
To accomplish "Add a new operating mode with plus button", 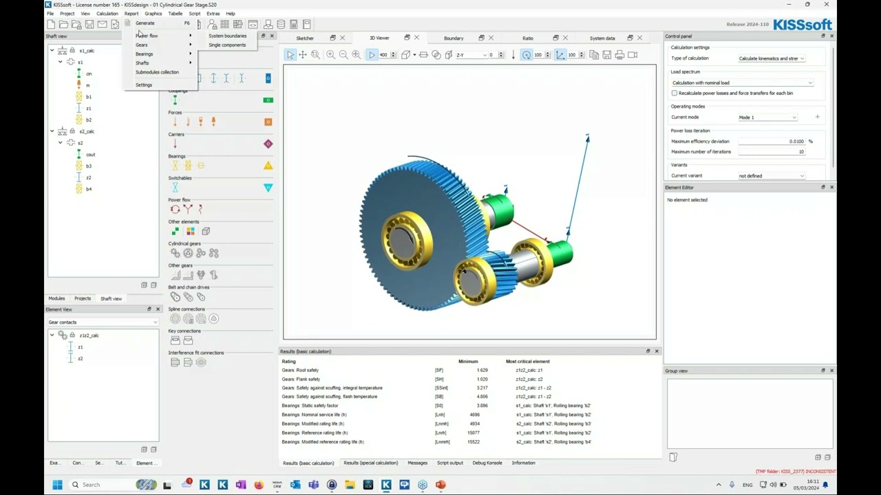I will [x=817, y=118].
